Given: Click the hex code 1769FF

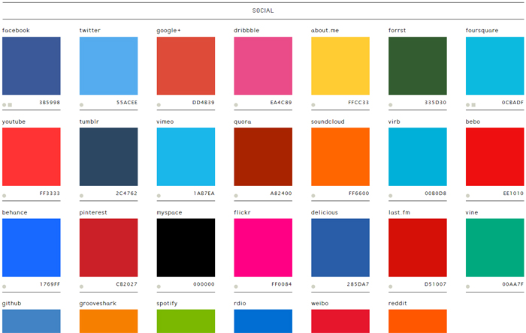Looking at the screenshot, I should pyautogui.click(x=50, y=284).
